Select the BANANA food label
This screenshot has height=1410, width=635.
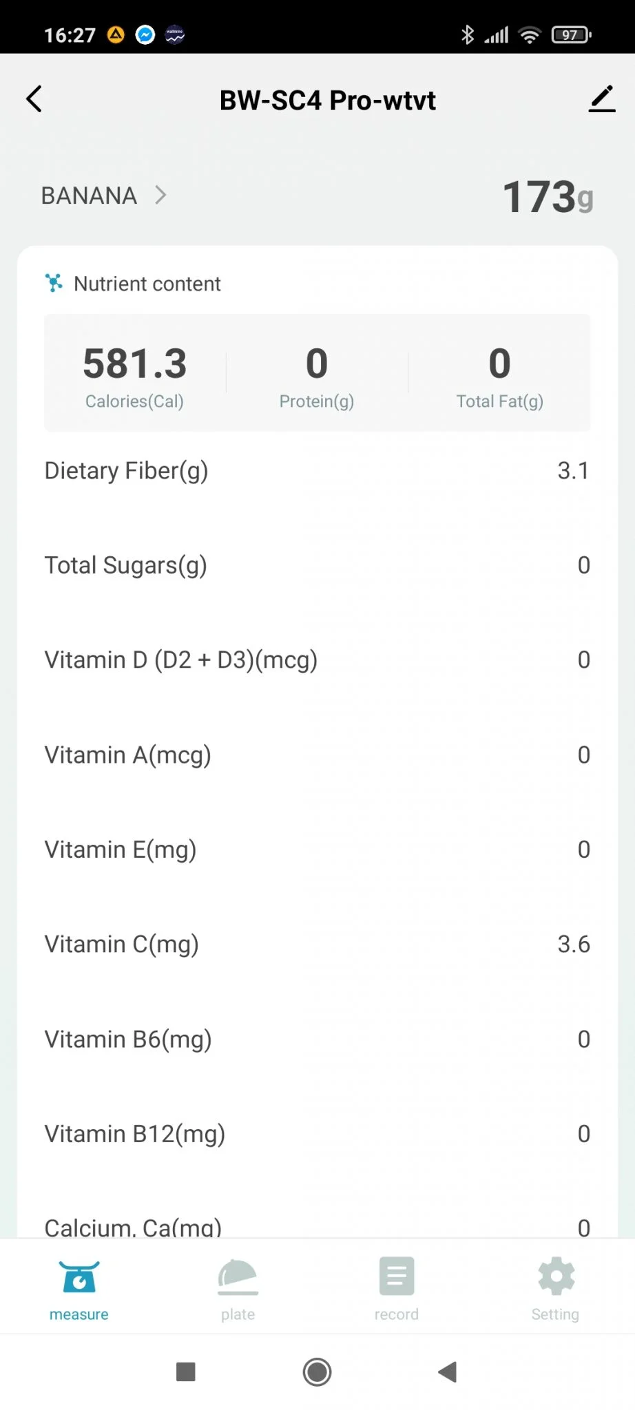89,196
